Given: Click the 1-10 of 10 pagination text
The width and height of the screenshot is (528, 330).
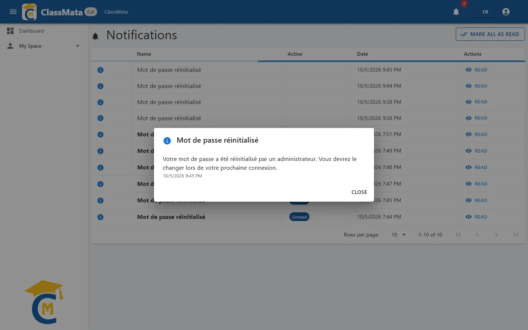Looking at the screenshot, I should click(x=430, y=235).
